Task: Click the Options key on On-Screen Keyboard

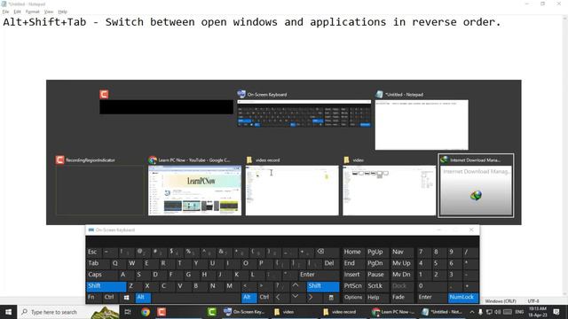Action: click(353, 298)
